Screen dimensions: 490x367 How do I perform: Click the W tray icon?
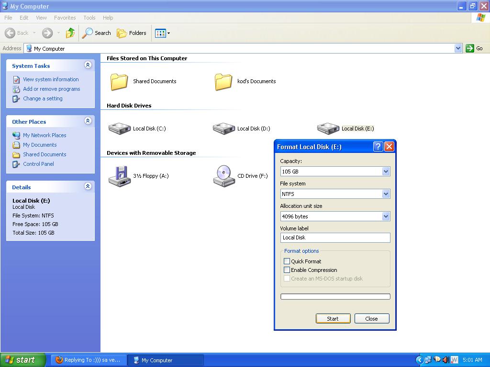[x=455, y=360]
